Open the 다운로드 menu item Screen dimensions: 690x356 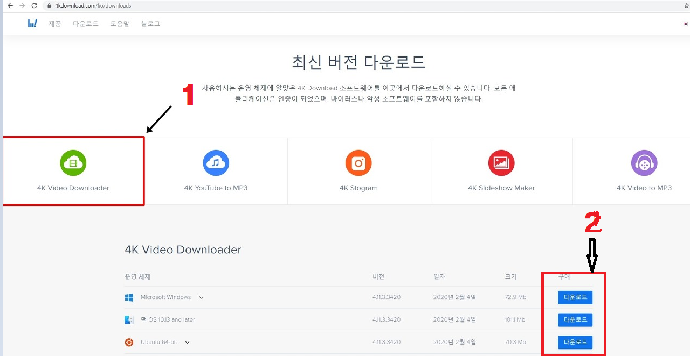point(86,24)
